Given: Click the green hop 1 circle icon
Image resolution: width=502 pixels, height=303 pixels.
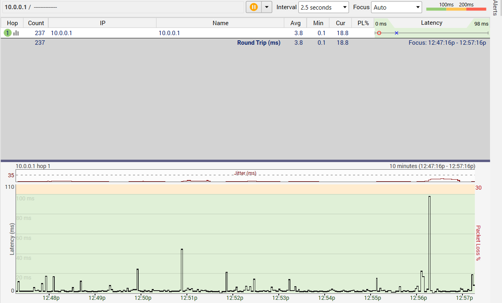Looking at the screenshot, I should coord(8,33).
